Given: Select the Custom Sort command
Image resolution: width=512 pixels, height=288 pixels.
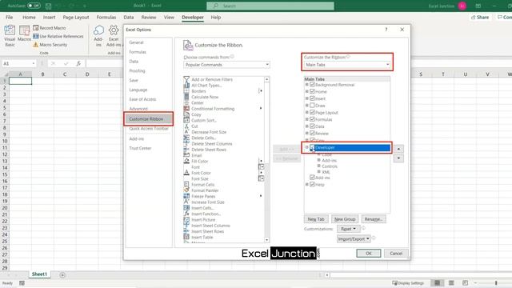Looking at the screenshot, I should point(204,121).
